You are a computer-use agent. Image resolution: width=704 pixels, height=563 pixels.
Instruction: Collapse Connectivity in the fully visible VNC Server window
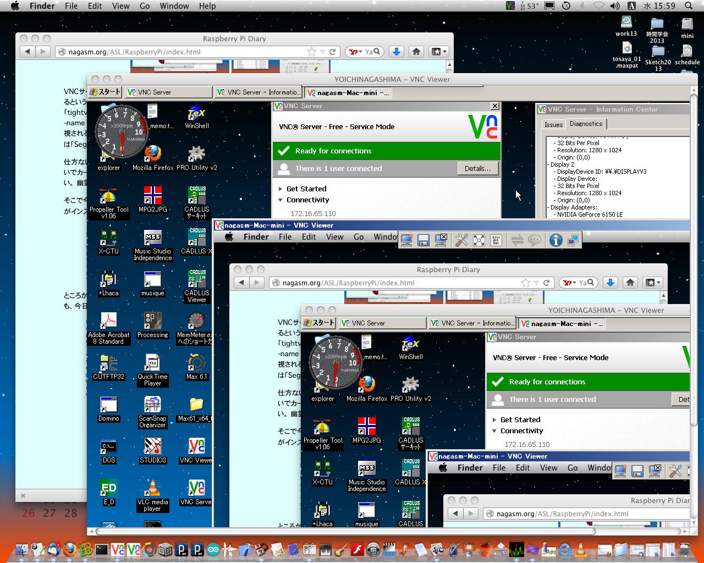[280, 200]
